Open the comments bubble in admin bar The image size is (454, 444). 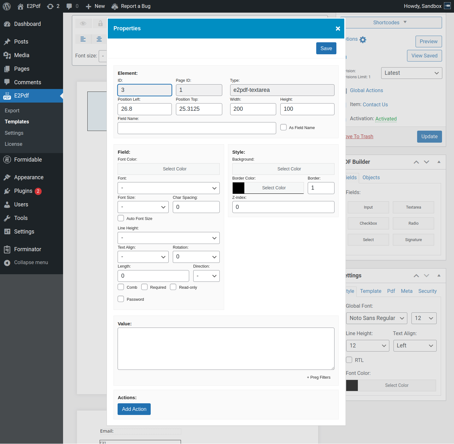coord(69,6)
